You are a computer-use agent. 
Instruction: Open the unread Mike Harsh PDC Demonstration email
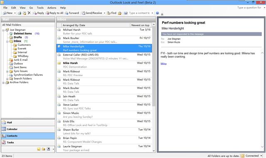pos(104,65)
